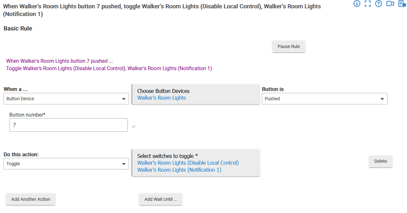Toggle fullscreen with the brackets icon
407x213 pixels.
point(368,4)
